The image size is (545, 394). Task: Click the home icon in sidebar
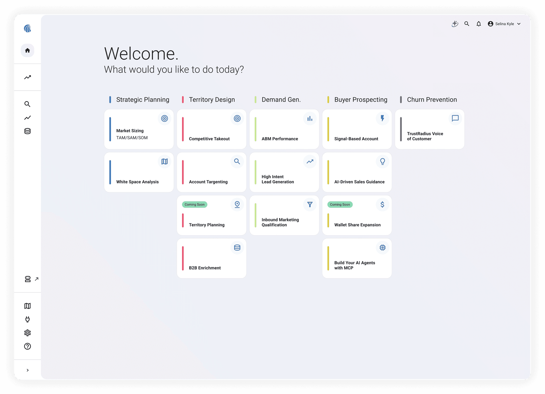27,51
